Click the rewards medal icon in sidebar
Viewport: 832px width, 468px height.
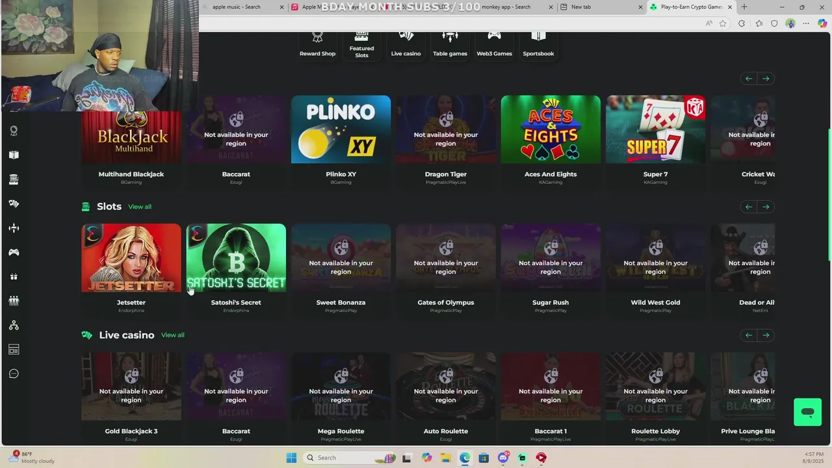click(x=14, y=131)
